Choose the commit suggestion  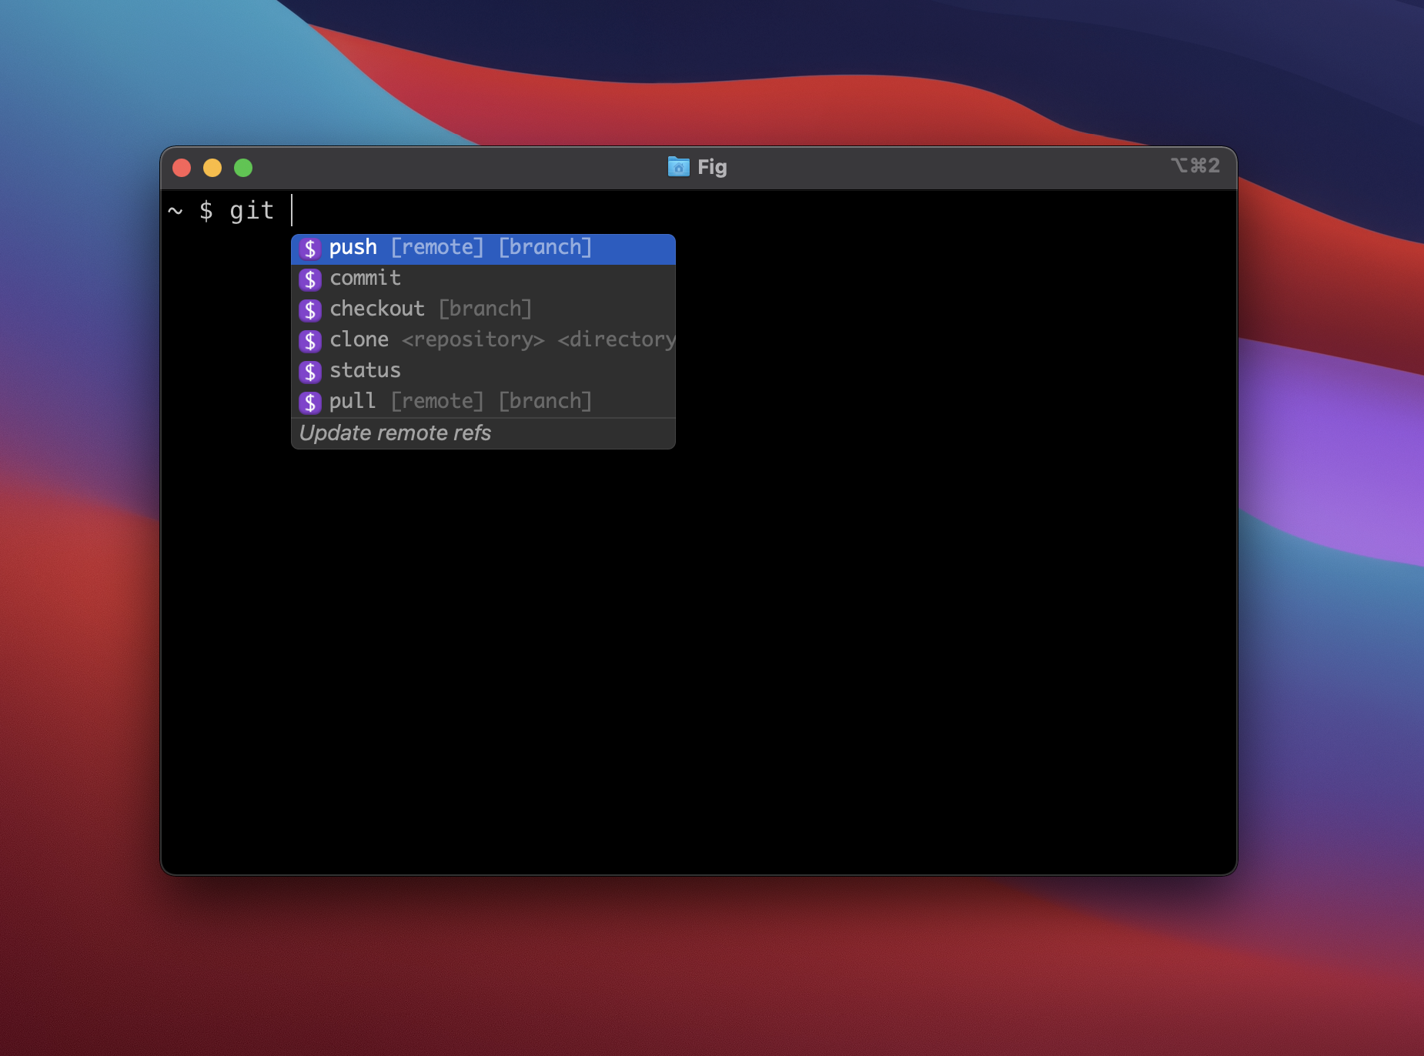[483, 279]
